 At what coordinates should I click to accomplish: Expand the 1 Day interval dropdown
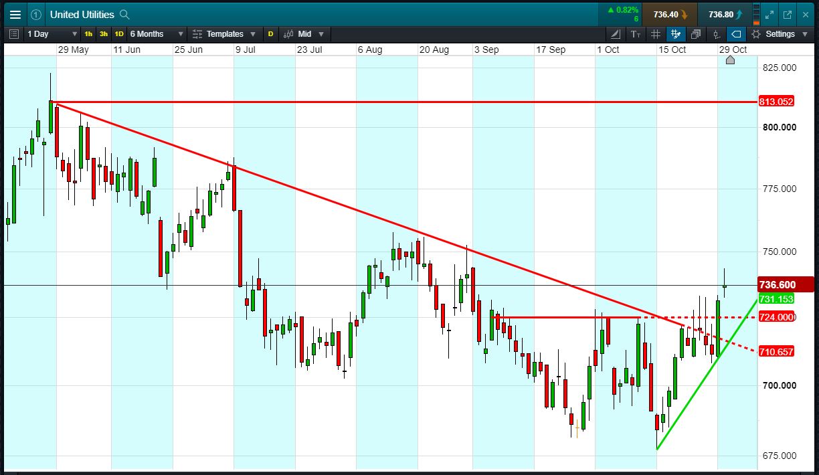click(53, 34)
